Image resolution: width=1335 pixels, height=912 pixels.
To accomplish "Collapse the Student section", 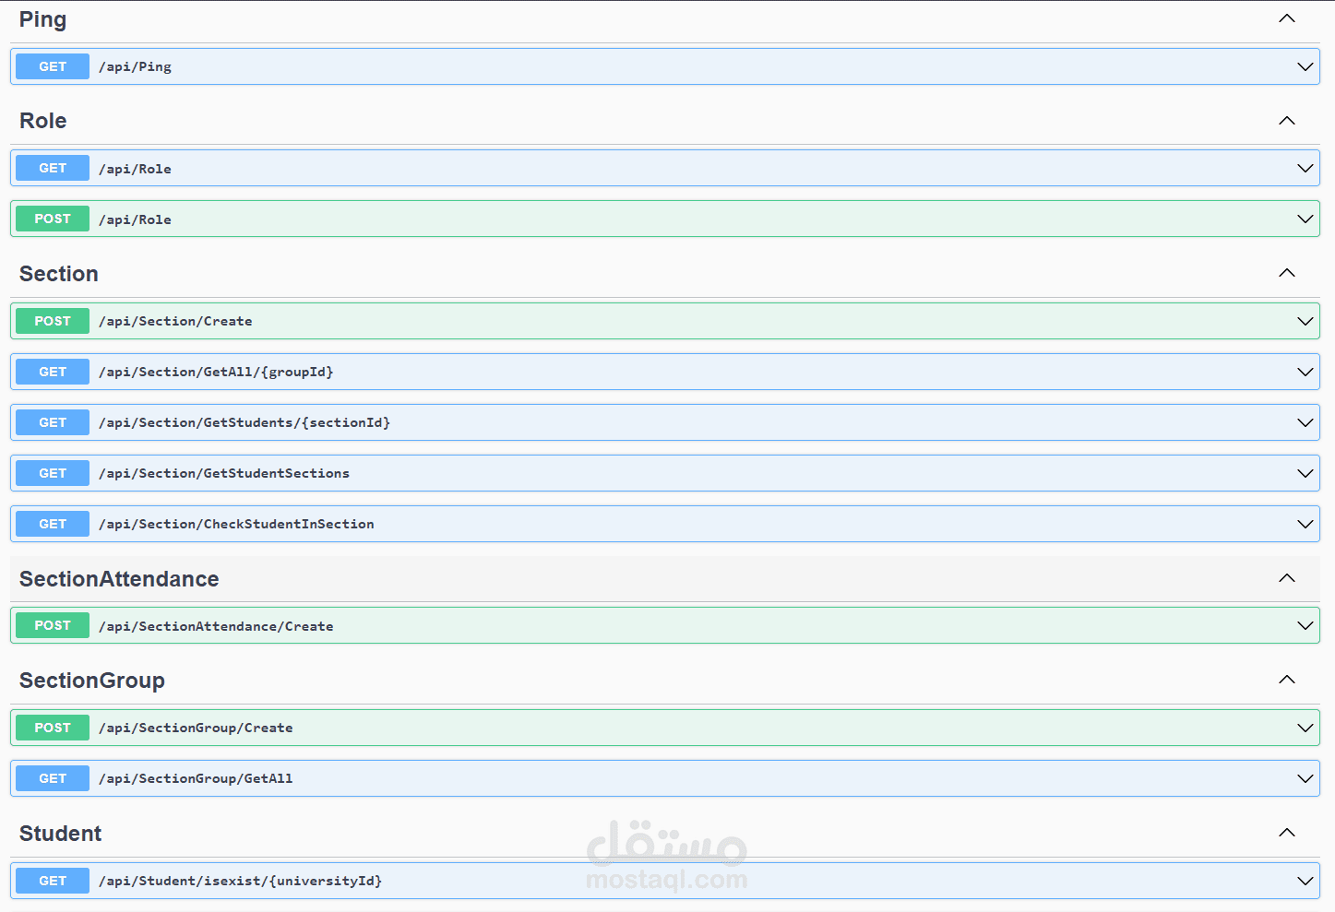I will (x=1286, y=832).
